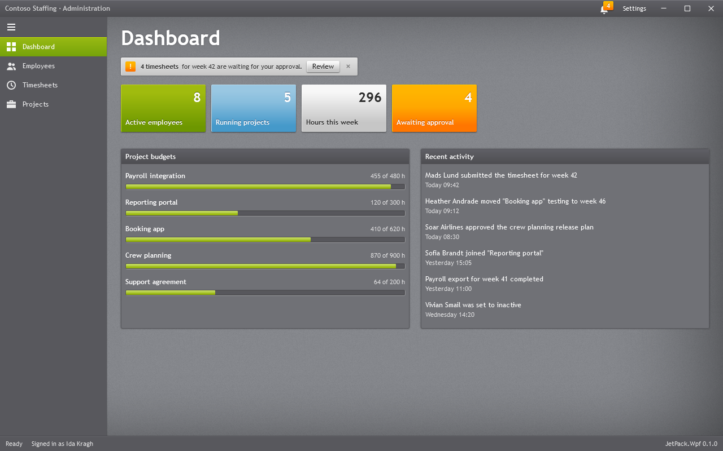Click the Reporting portal progress bar

click(265, 213)
